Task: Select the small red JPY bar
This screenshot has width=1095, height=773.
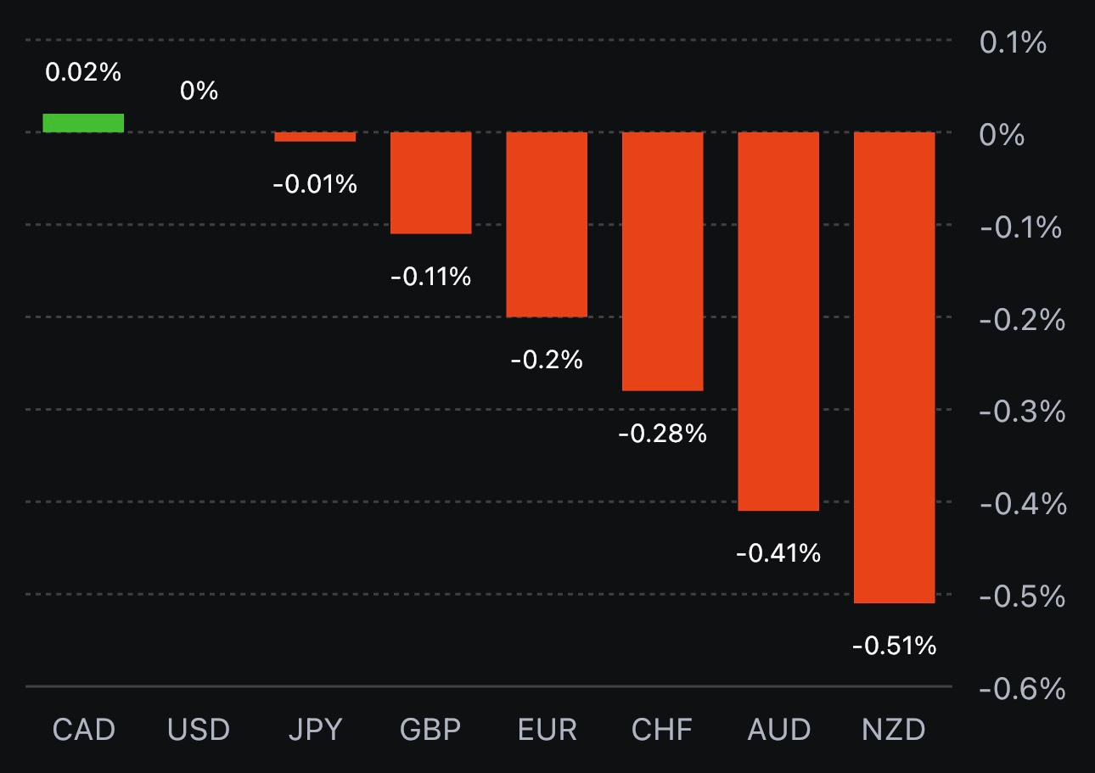Action: [x=315, y=137]
